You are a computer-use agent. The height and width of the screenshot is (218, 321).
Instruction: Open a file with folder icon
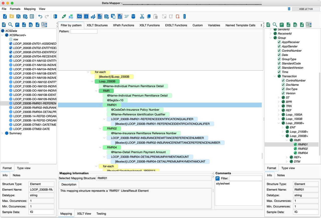12,17
